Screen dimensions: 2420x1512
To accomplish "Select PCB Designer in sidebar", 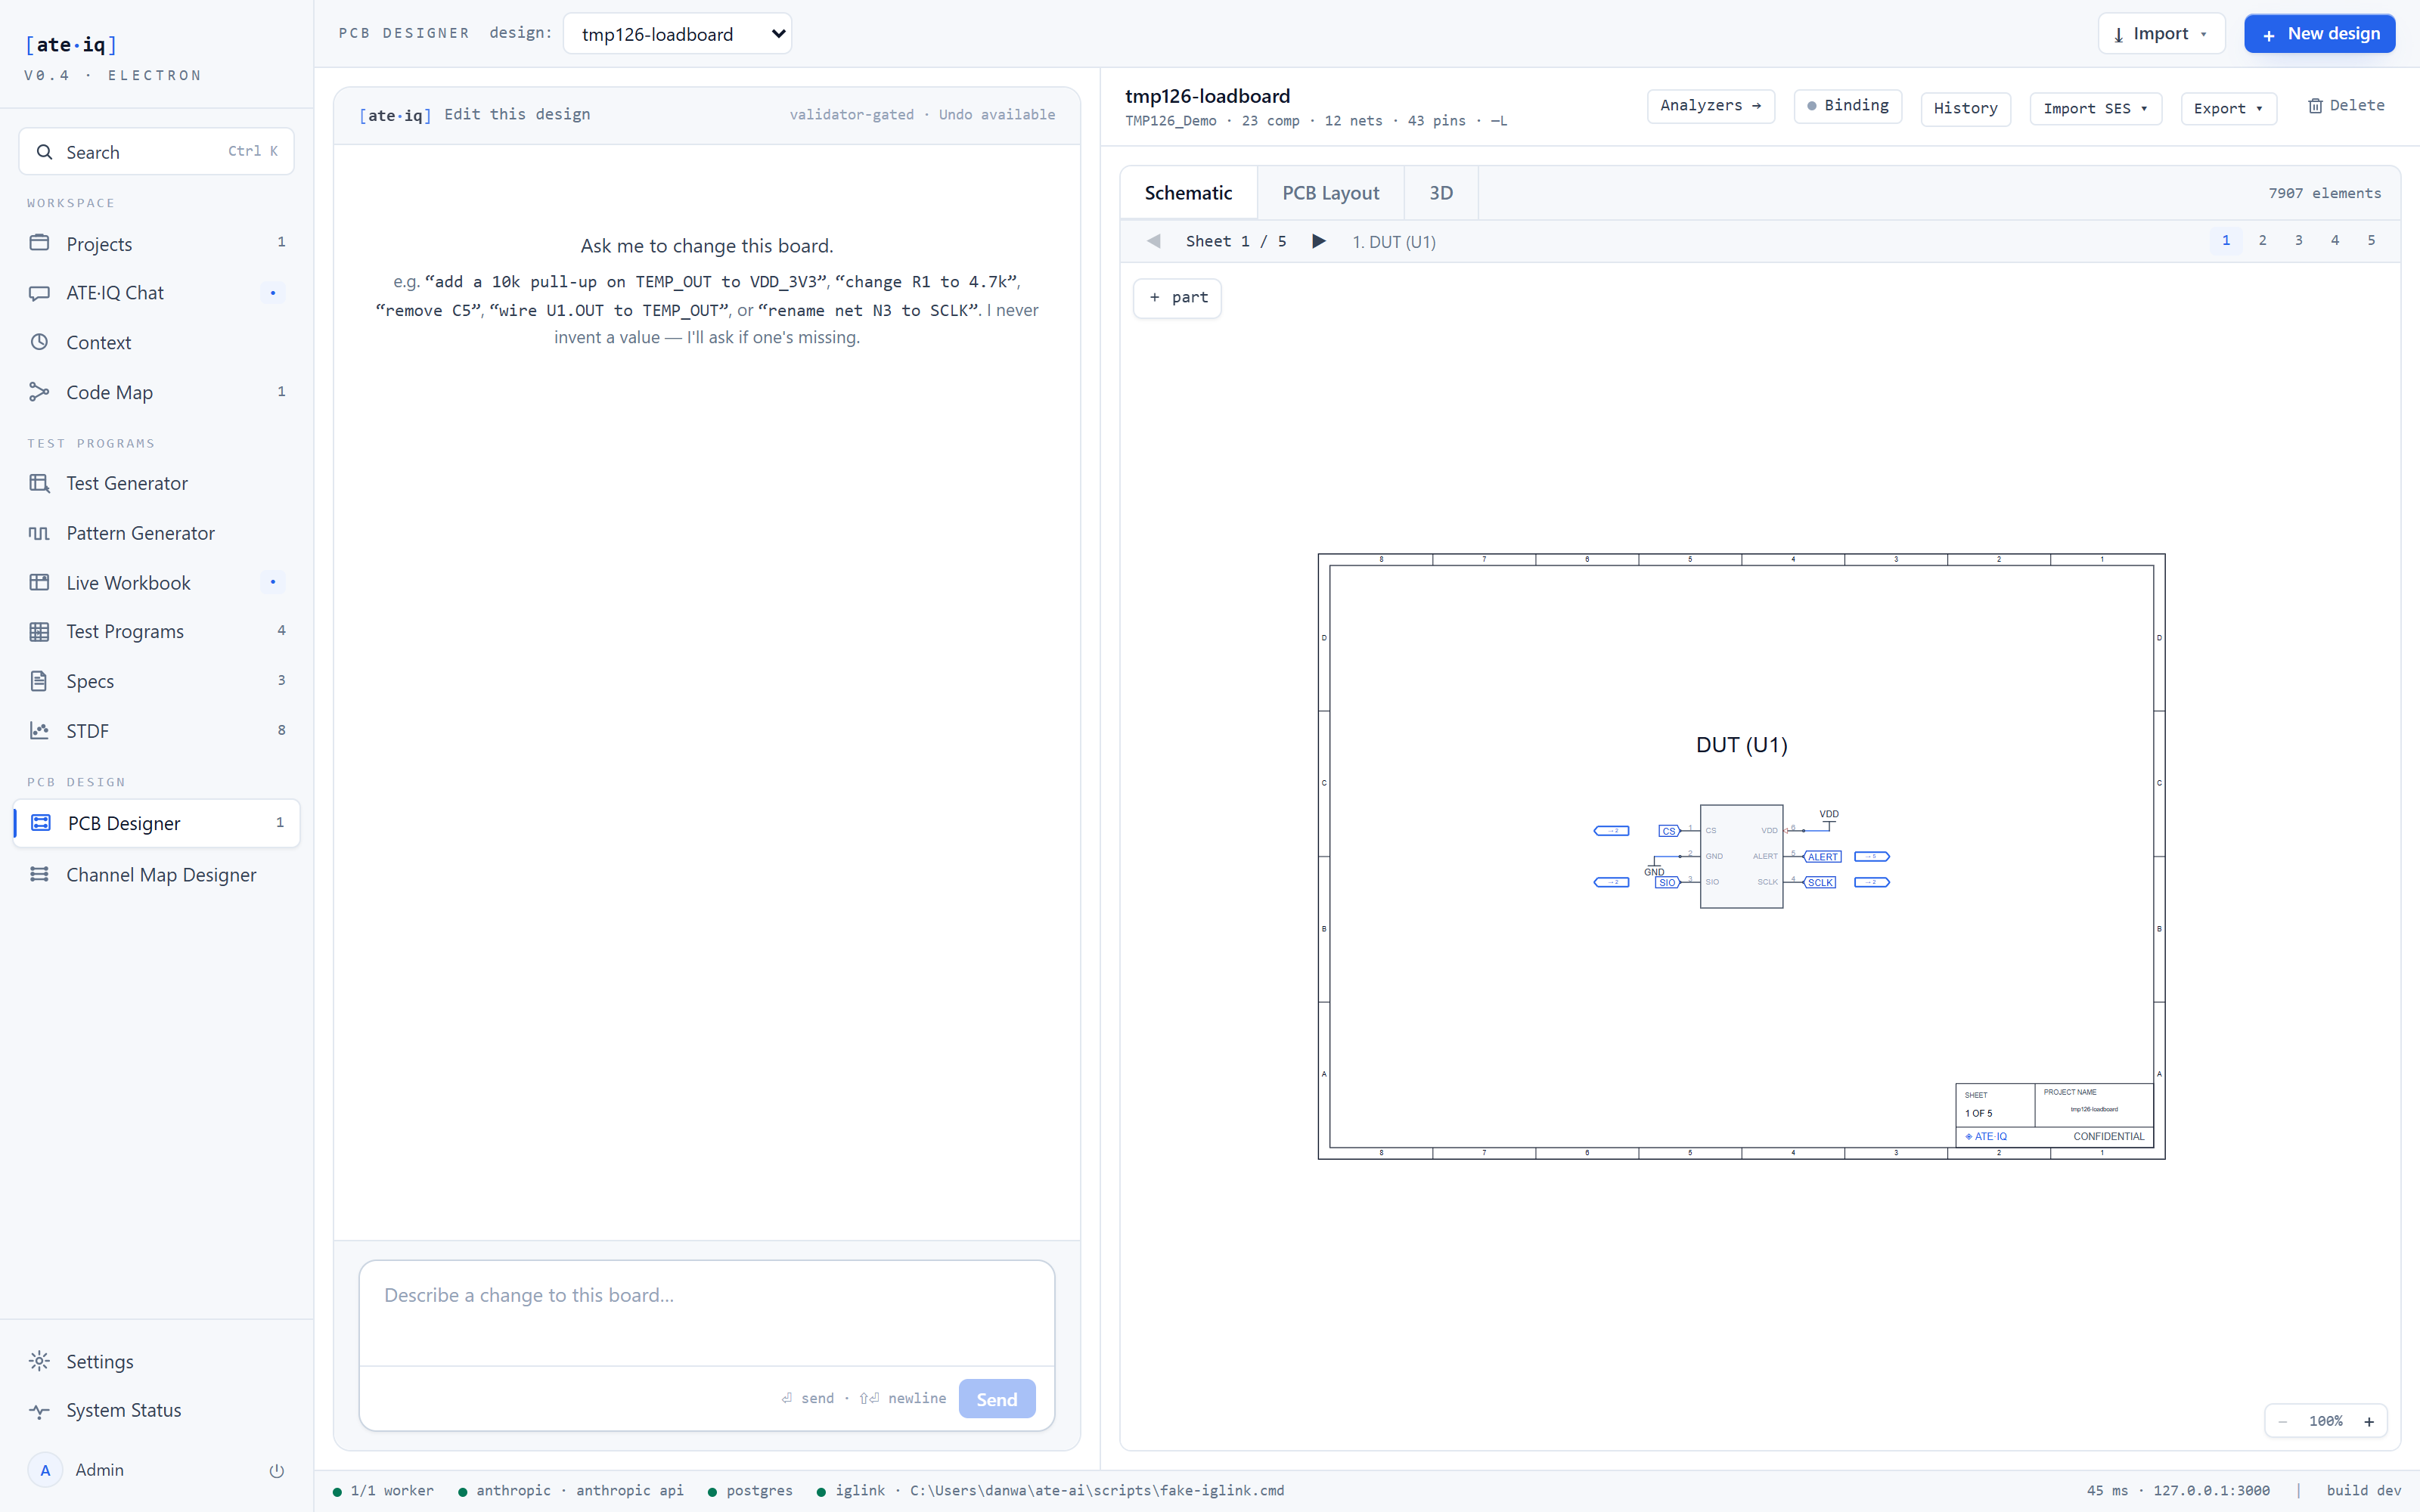I will 156,823.
